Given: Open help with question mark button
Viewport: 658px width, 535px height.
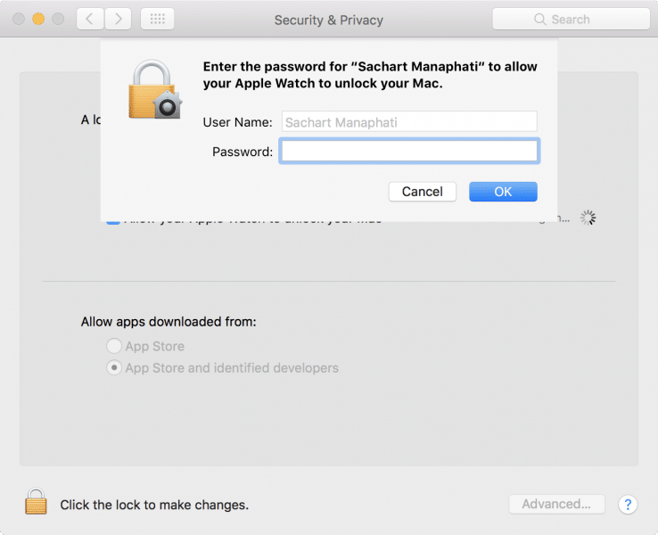Looking at the screenshot, I should [x=628, y=505].
